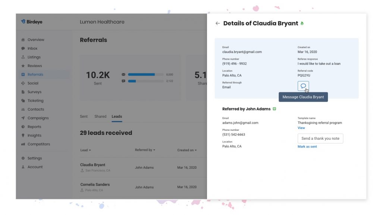Image resolution: width=382 pixels, height=215 pixels.
Task: Click the Social sidebar icon
Action: pyautogui.click(x=23, y=83)
